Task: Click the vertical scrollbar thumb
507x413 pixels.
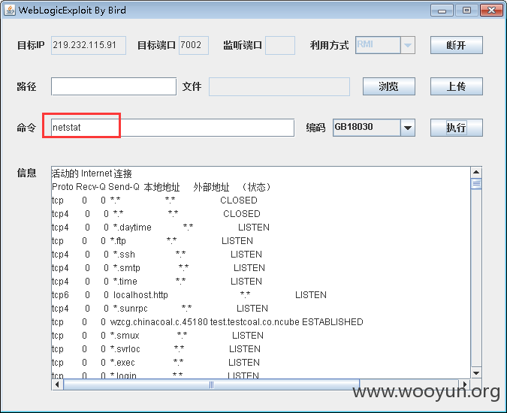Action: click(x=476, y=184)
